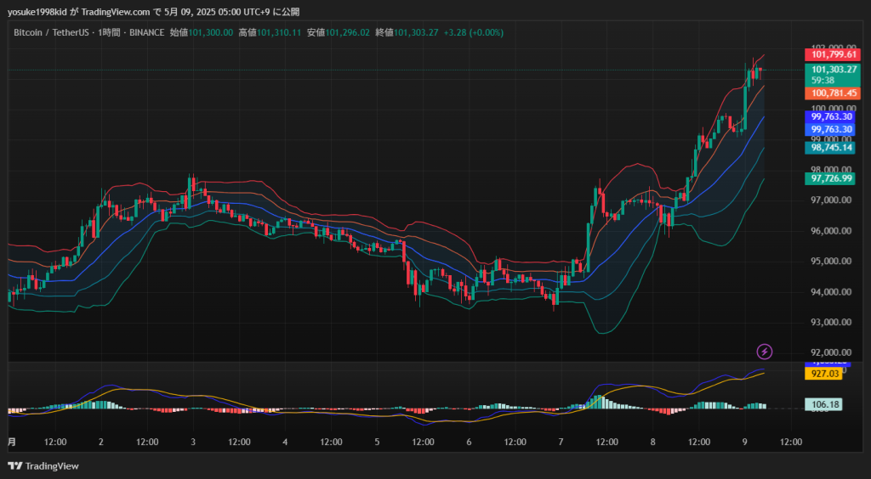The height and width of the screenshot is (479, 871).
Task: Click the 終値 101,303.27 close value
Action: (x=407, y=33)
